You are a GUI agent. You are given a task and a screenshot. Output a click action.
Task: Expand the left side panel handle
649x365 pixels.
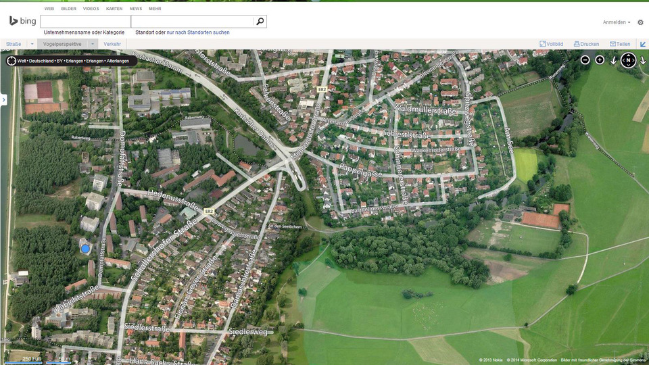click(x=3, y=99)
